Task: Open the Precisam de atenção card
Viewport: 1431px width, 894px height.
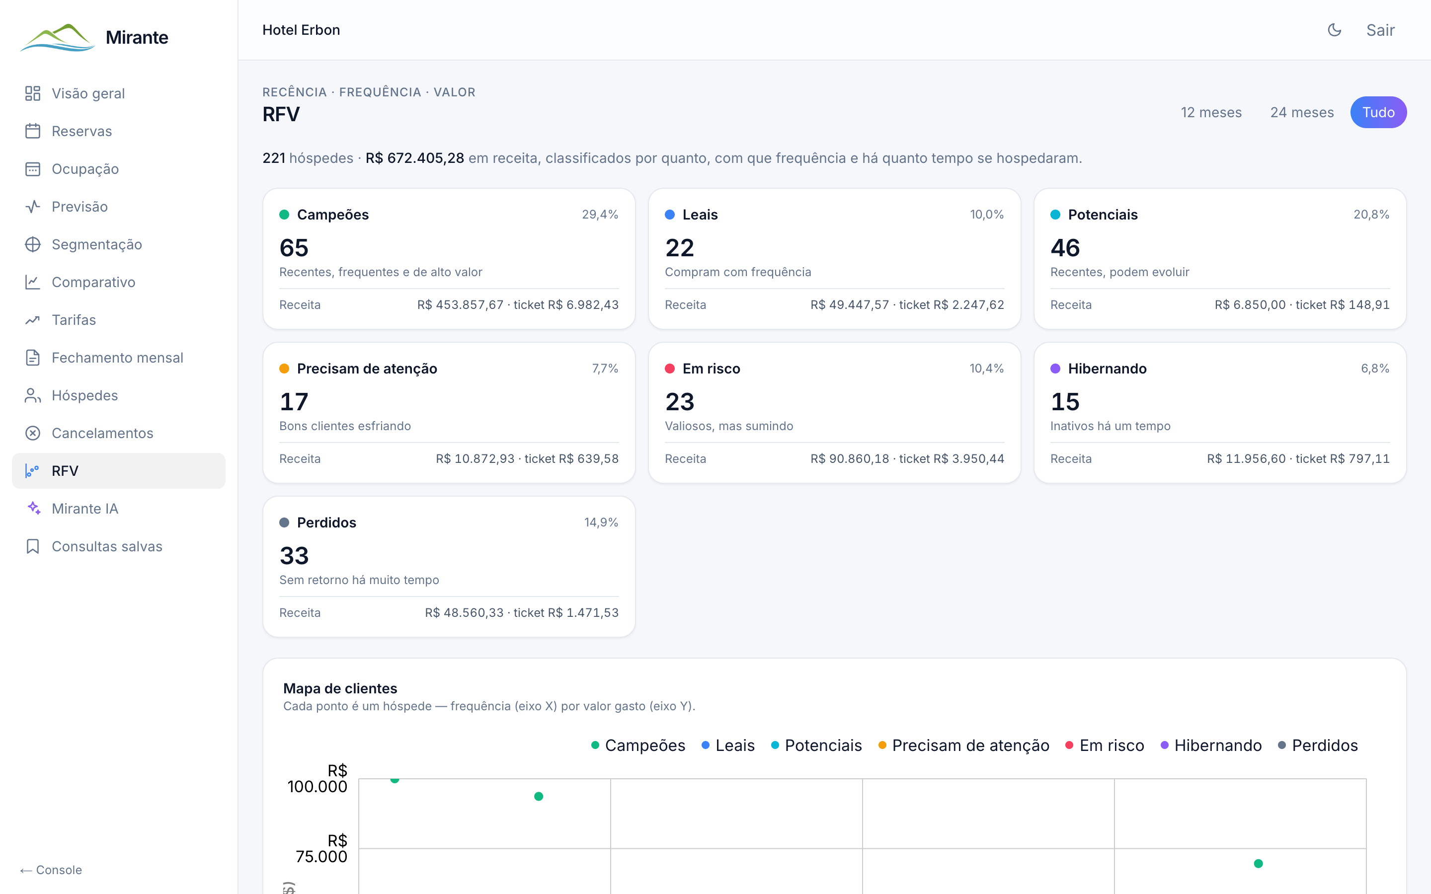Action: pyautogui.click(x=449, y=413)
